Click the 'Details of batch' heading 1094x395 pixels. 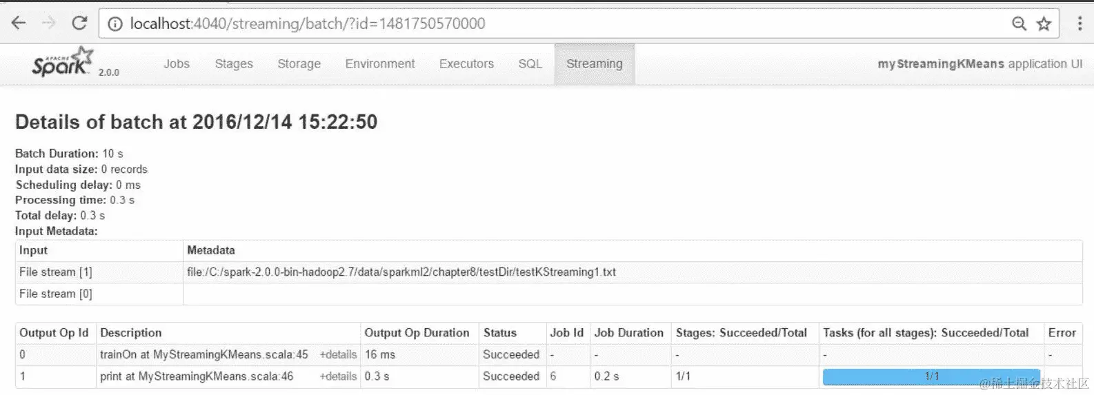tap(197, 122)
